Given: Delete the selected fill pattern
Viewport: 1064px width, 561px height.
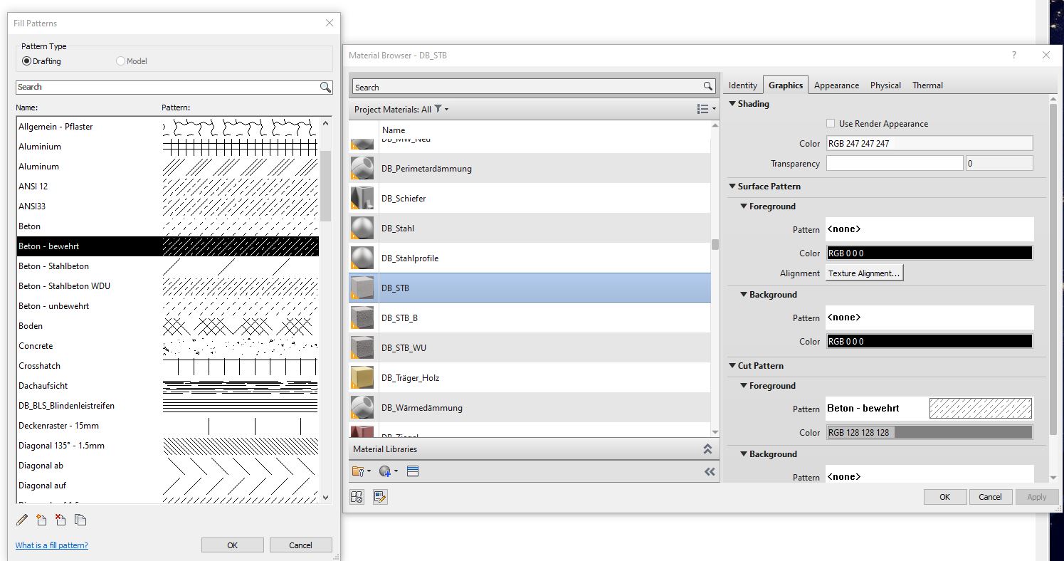Looking at the screenshot, I should (60, 520).
